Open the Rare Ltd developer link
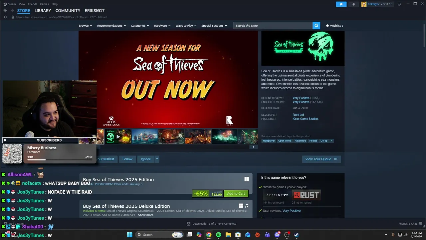The width and height of the screenshot is (426, 240). [x=298, y=115]
